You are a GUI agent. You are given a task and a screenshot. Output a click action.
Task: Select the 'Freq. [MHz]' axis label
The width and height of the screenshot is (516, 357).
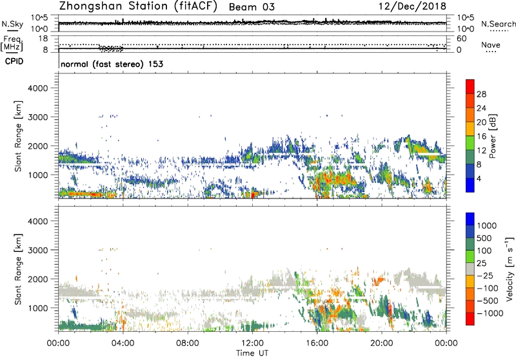(x=12, y=43)
